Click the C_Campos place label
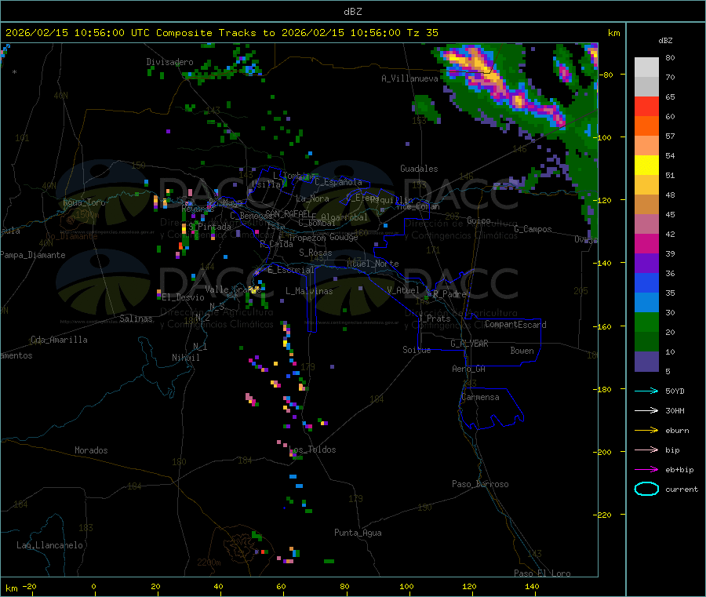Viewport: 706px width, 597px height. tap(533, 229)
